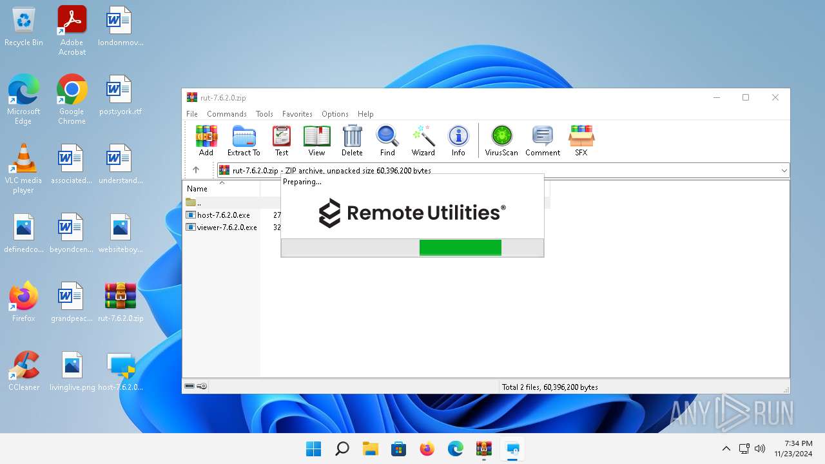Select associated... Word document on desktop
825x464 pixels.
tap(72, 164)
